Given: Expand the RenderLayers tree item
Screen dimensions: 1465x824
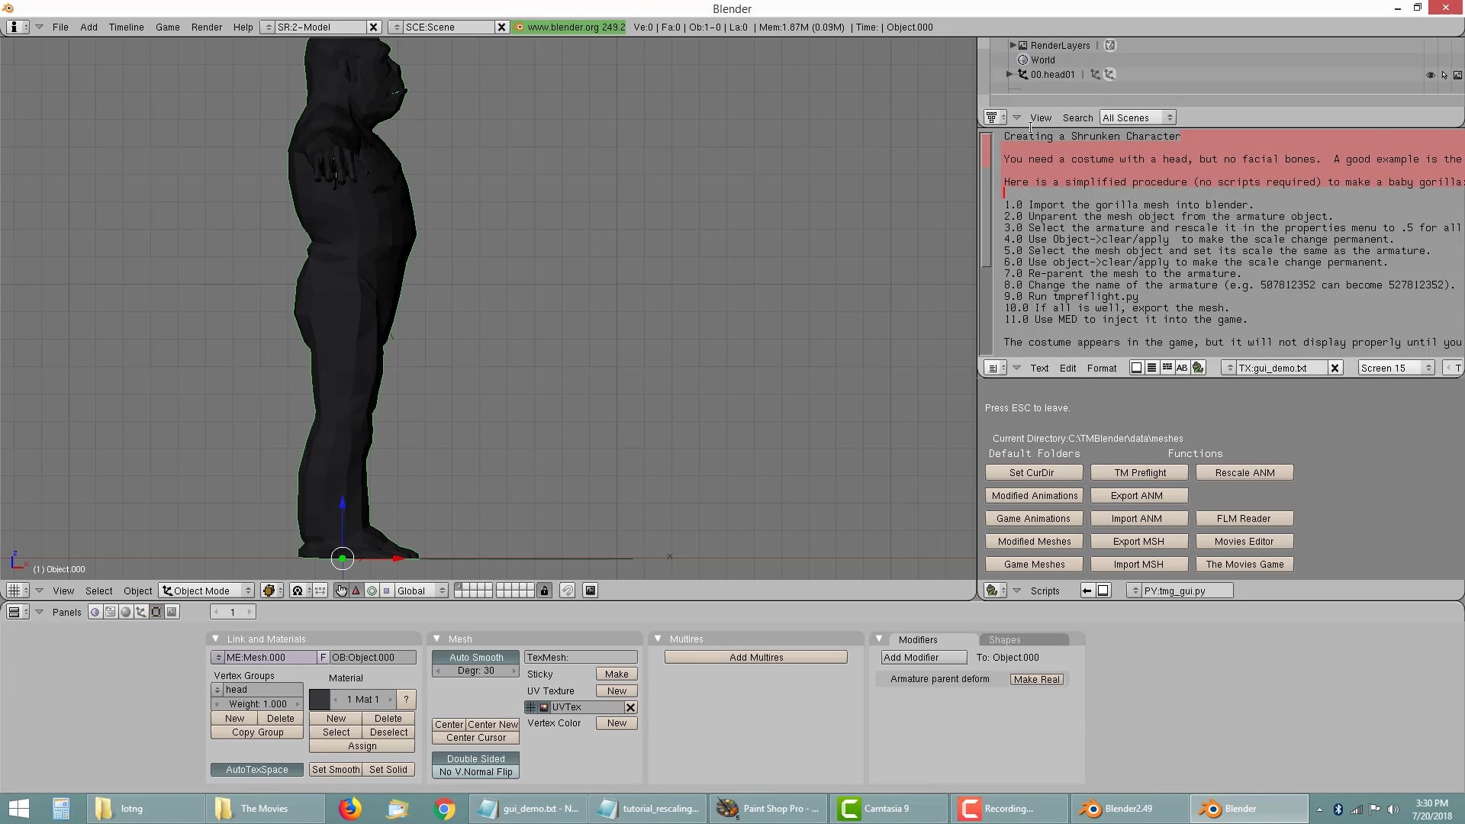Looking at the screenshot, I should (x=1013, y=45).
